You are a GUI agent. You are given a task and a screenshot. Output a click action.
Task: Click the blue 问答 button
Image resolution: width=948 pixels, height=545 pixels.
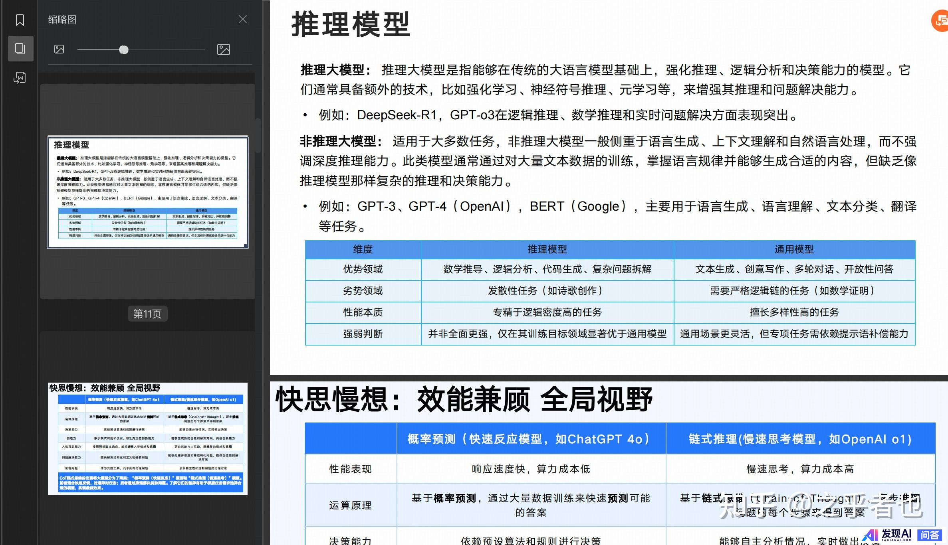click(930, 535)
